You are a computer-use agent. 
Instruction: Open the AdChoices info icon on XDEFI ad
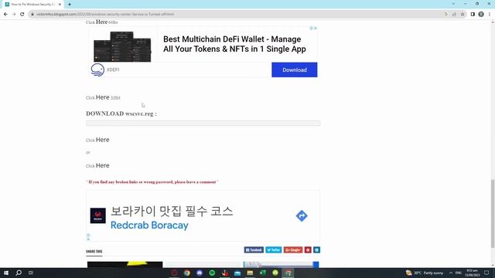click(311, 29)
